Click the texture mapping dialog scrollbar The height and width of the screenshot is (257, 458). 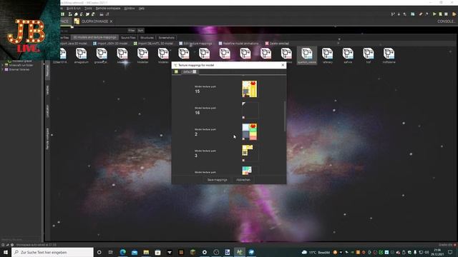285,116
